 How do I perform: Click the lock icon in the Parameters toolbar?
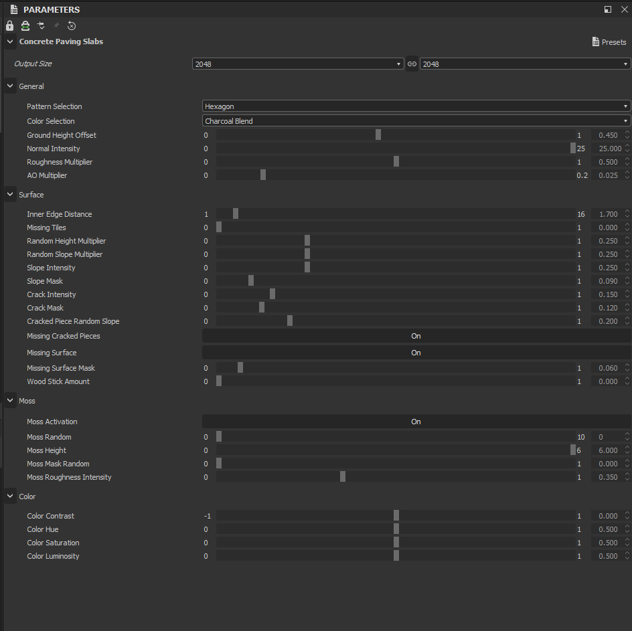click(9, 26)
